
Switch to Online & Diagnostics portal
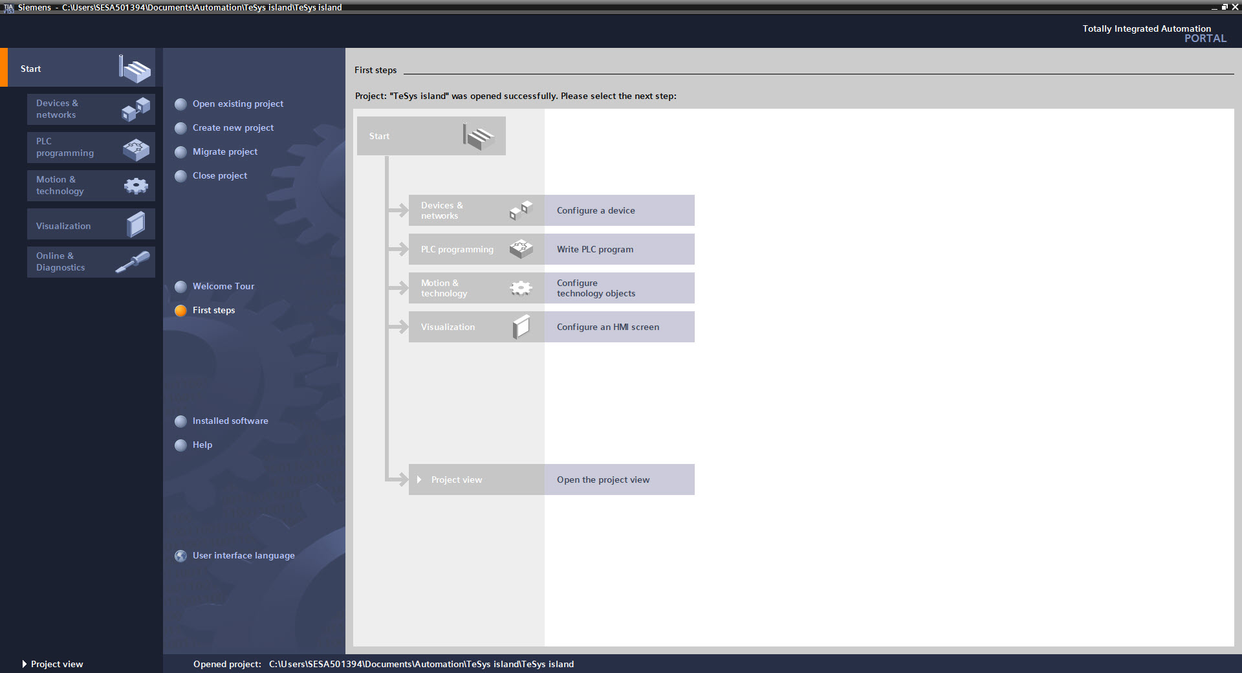[x=91, y=262]
